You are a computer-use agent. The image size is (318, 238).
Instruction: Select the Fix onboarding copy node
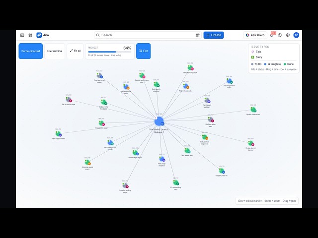tap(176, 183)
